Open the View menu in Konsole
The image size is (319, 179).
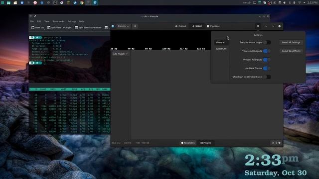point(47,21)
